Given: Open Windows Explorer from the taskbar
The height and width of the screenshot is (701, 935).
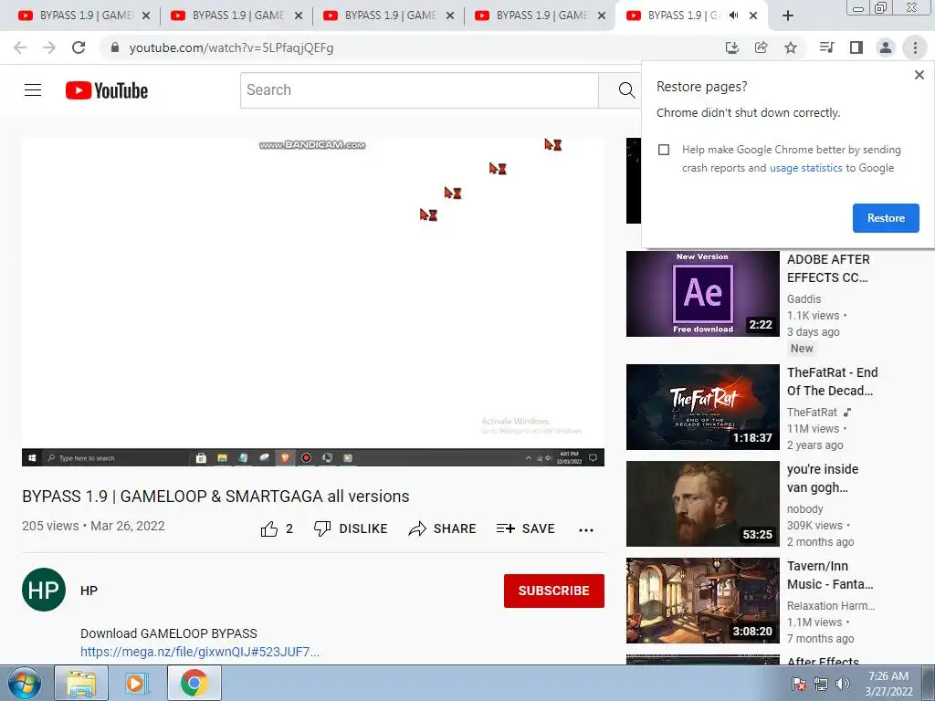Looking at the screenshot, I should pos(81,683).
